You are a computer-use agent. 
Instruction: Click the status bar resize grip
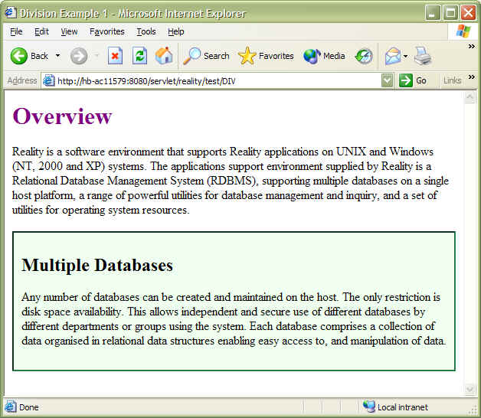coord(473,411)
